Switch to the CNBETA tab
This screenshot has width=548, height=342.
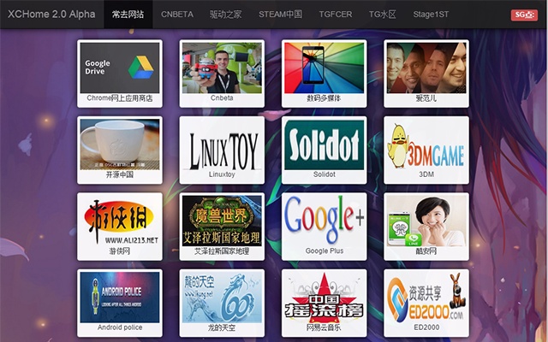(x=177, y=15)
